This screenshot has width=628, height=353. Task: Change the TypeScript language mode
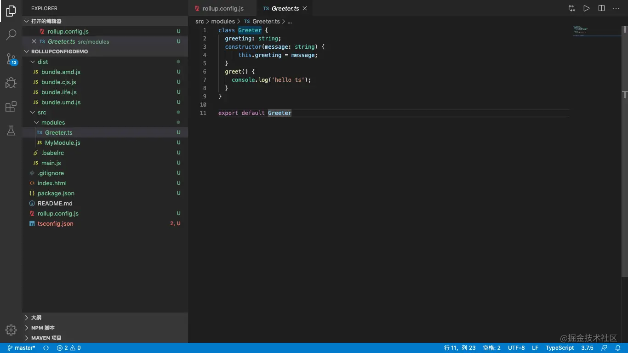tap(559, 348)
